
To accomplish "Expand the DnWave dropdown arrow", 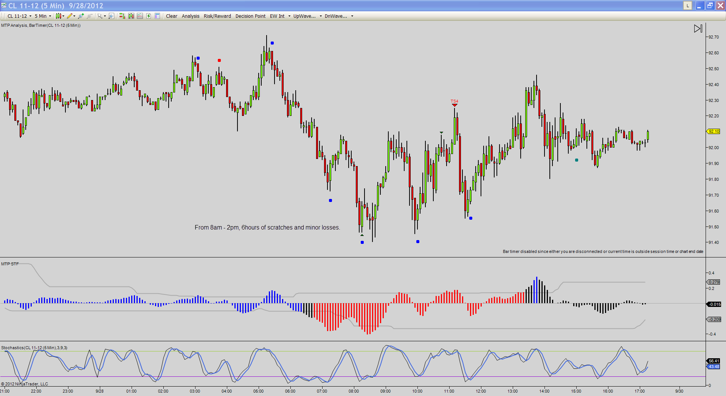I will [352, 16].
